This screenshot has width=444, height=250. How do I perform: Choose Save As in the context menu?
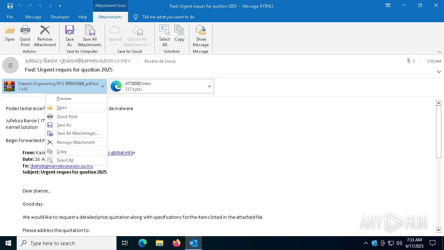[76, 125]
